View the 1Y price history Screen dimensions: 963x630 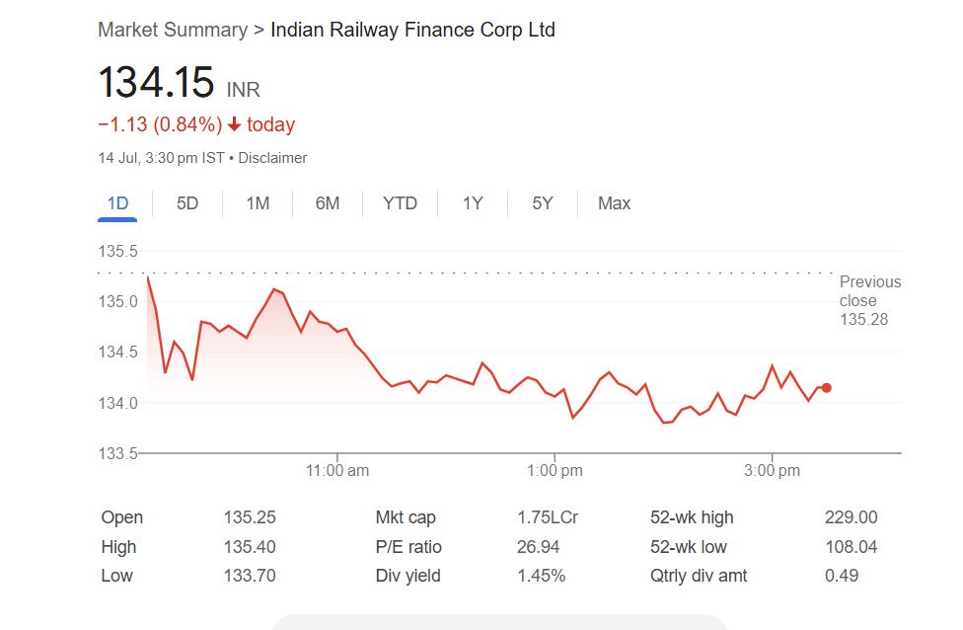tap(473, 203)
